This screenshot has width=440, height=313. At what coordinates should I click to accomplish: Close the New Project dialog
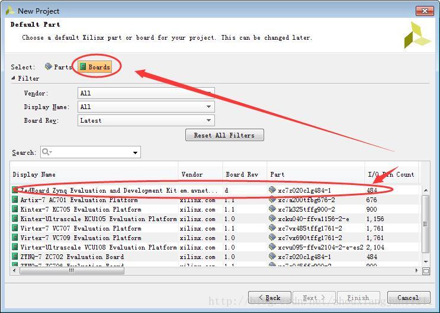[425, 11]
